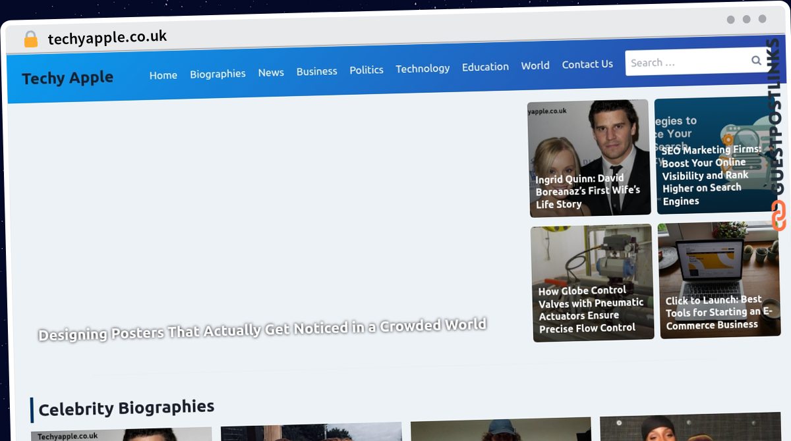This screenshot has height=441, width=791.
Task: Click the Techy Apple site title
Action: (67, 78)
